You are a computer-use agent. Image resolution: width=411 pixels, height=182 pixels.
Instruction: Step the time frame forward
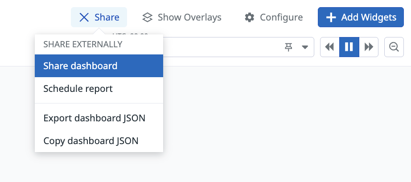[x=369, y=47]
